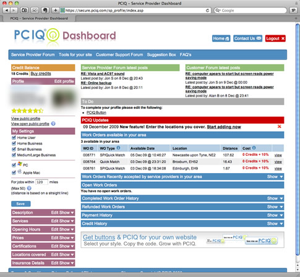Show the Description panel
The height and width of the screenshot is (277, 300).
coord(66,213)
